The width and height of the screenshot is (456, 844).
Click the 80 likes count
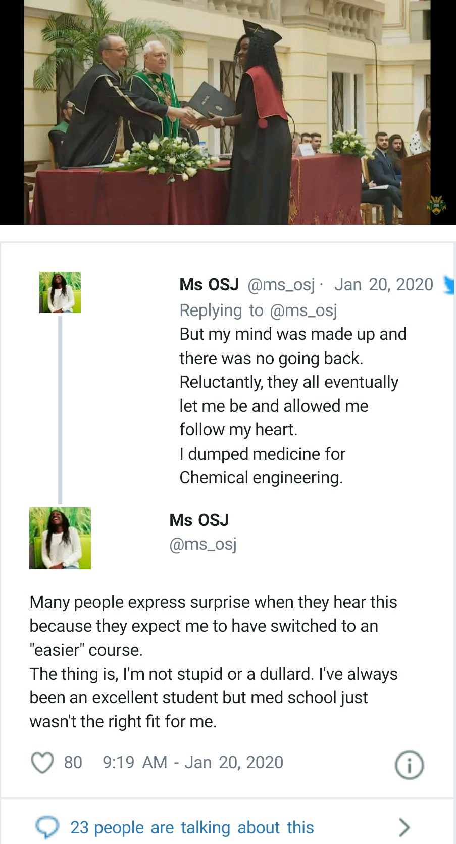tap(73, 763)
